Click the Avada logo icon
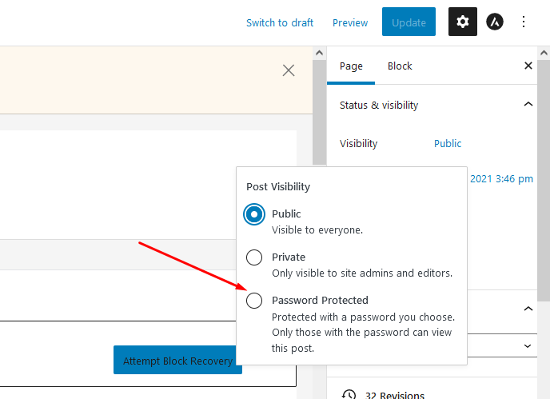 pyautogui.click(x=495, y=22)
